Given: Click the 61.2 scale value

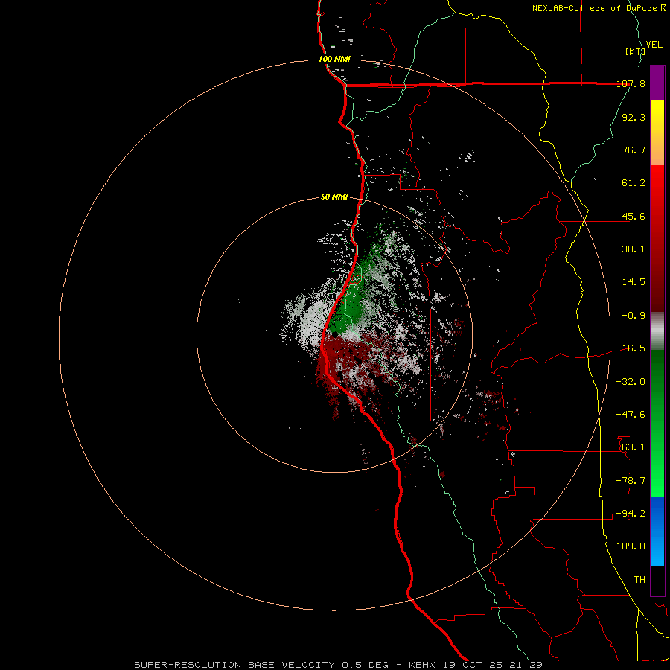Looking at the screenshot, I should (634, 183).
